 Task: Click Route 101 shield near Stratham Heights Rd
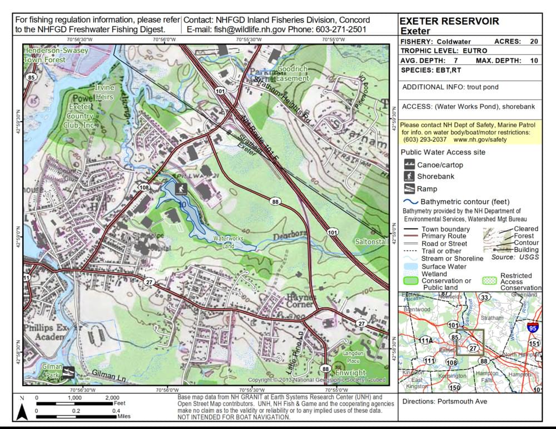220,91
